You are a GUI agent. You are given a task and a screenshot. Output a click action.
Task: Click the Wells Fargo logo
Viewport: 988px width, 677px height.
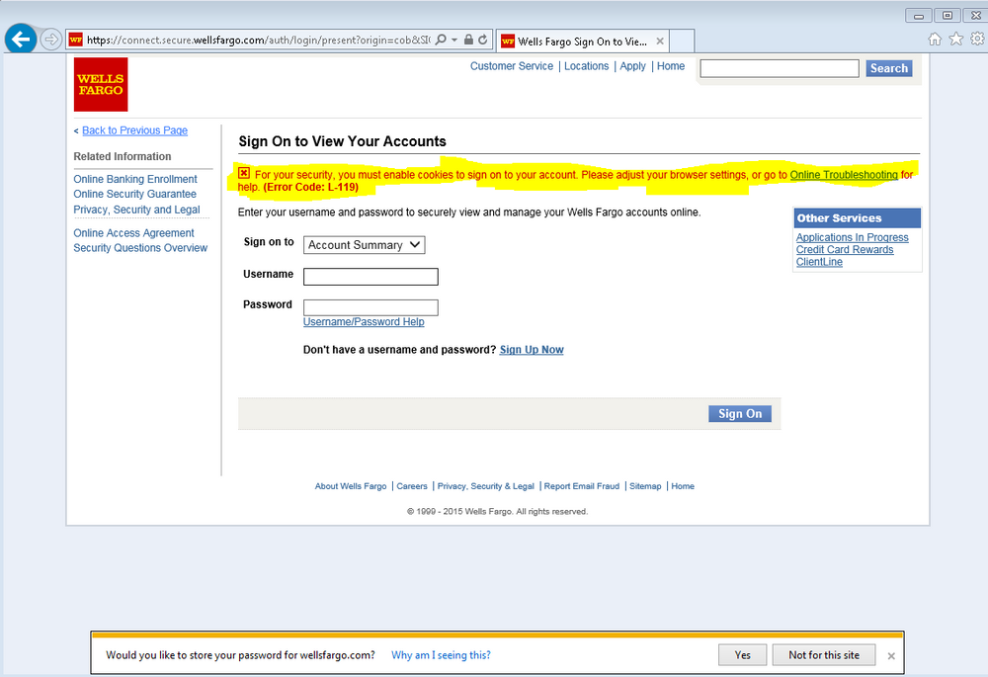point(101,84)
